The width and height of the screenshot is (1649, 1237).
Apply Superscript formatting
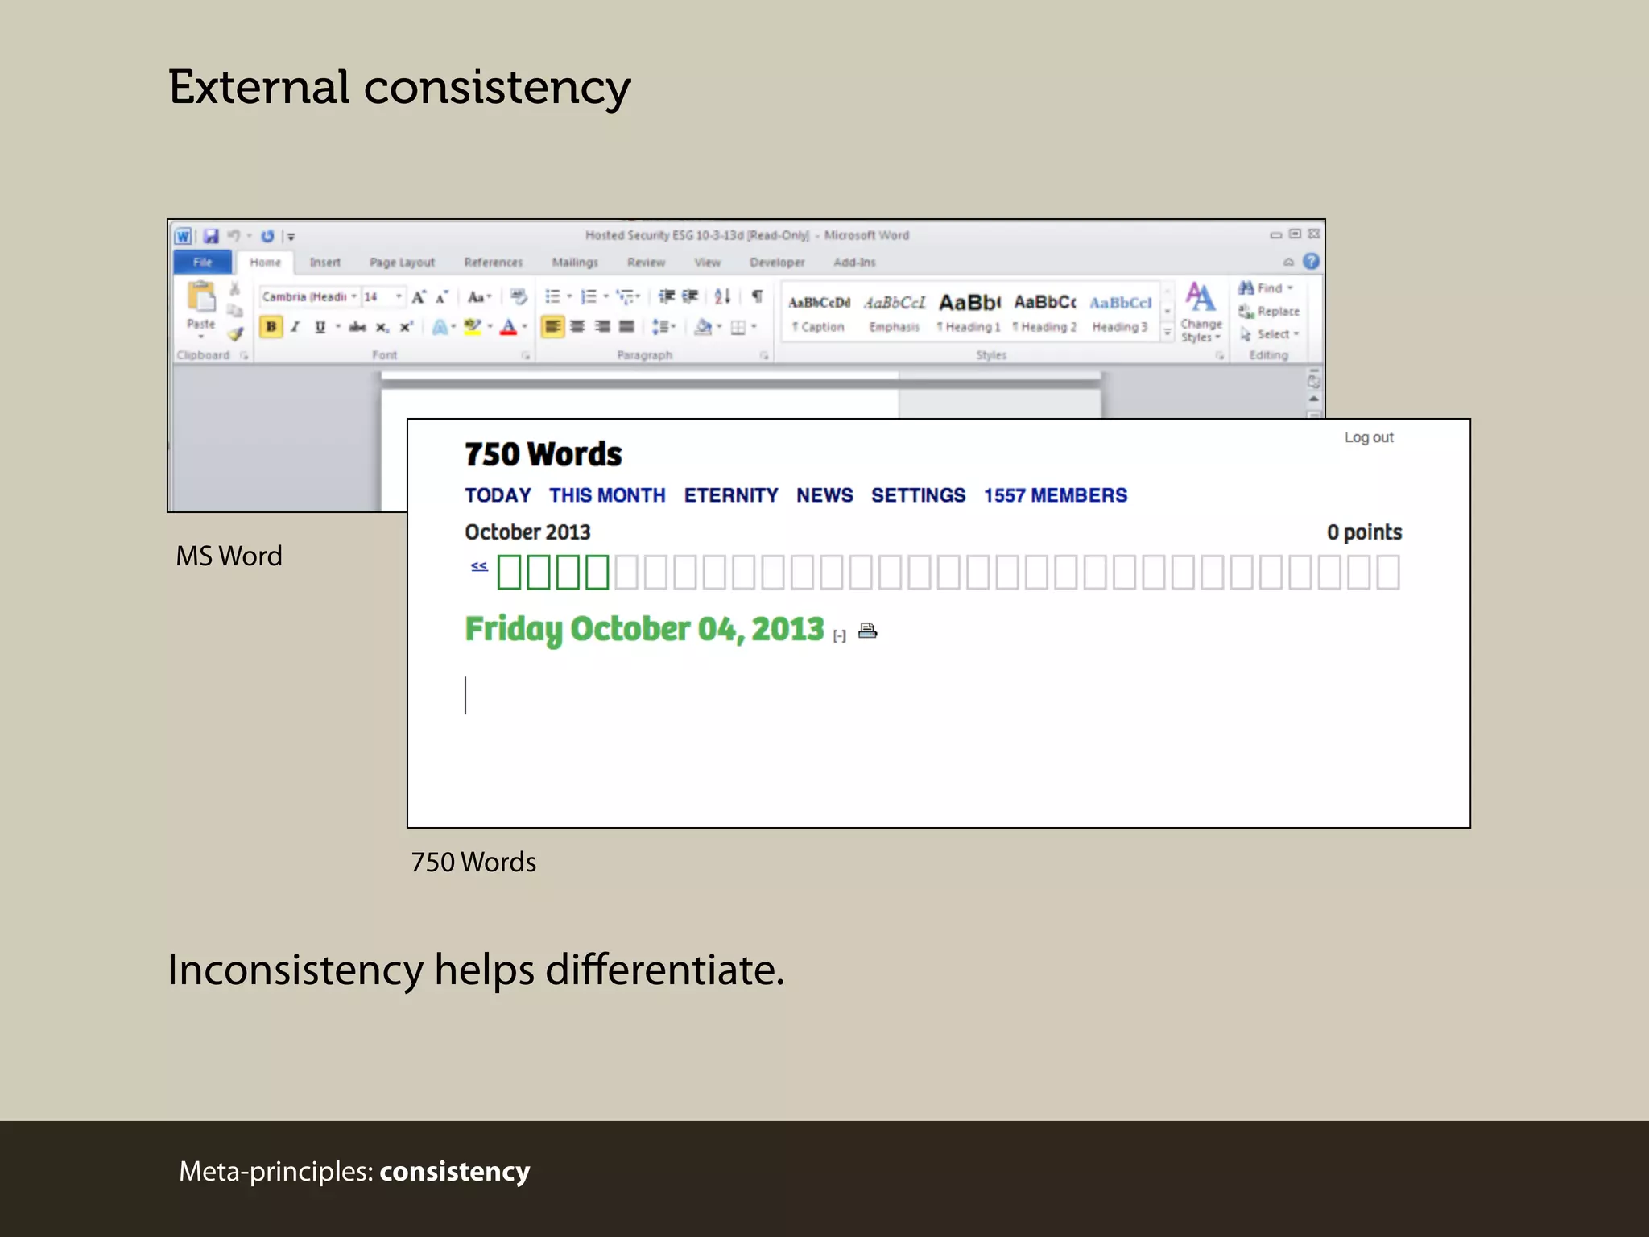tap(407, 327)
